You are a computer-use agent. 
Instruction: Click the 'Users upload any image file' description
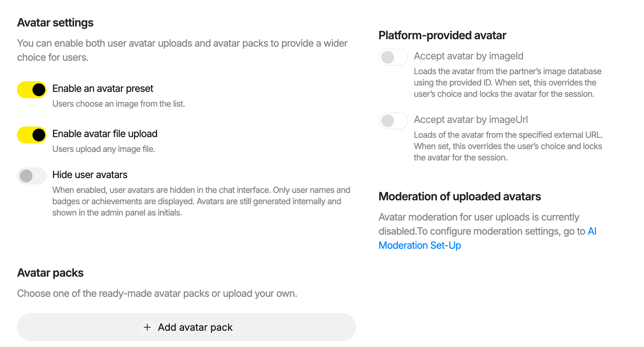click(104, 149)
